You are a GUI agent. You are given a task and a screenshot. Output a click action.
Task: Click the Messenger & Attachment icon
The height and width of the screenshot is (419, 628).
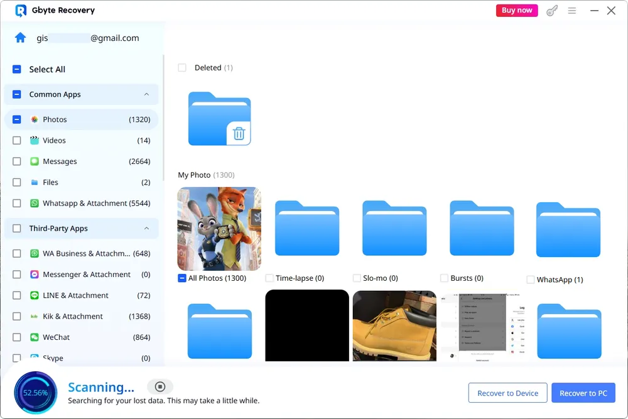(x=34, y=274)
